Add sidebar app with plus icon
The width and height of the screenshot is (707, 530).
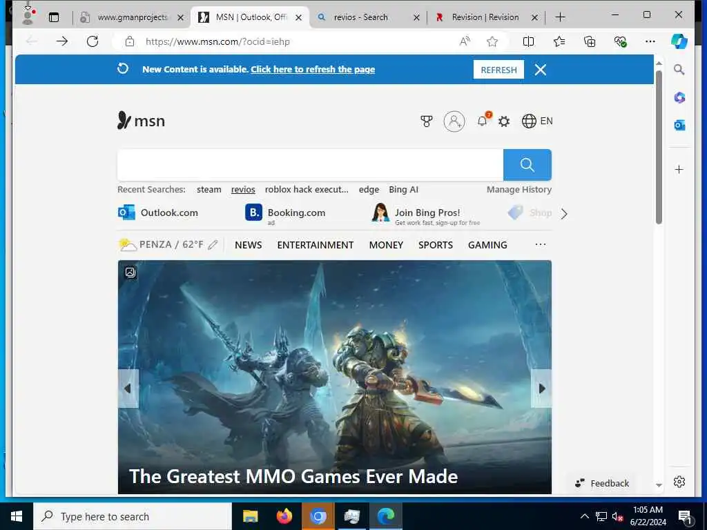[679, 170]
